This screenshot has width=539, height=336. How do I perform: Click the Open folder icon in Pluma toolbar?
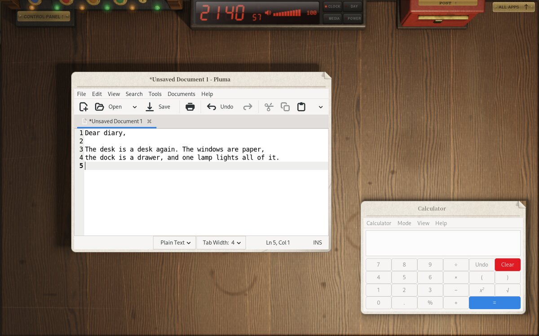point(99,107)
